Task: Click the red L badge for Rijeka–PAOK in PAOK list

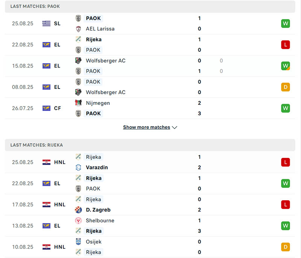Action: pos(285,45)
